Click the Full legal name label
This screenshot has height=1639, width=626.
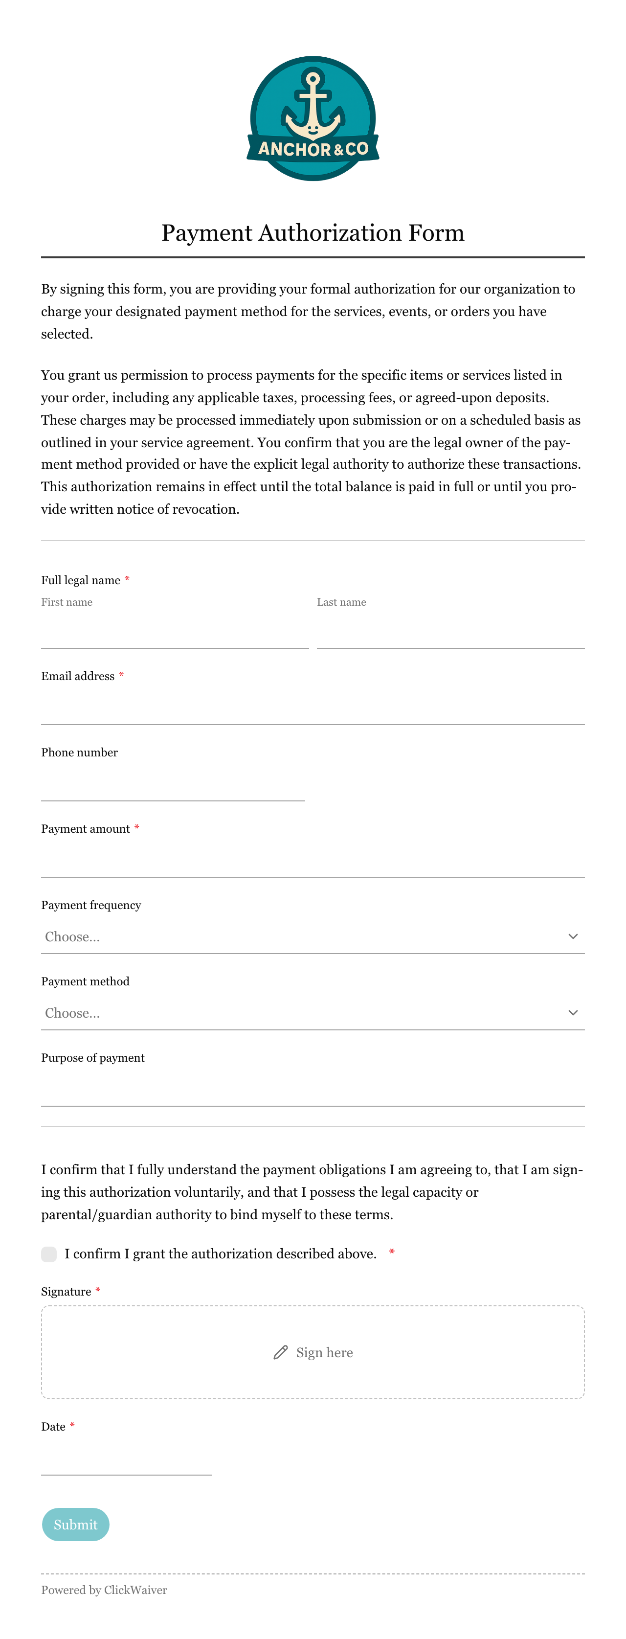coord(81,580)
